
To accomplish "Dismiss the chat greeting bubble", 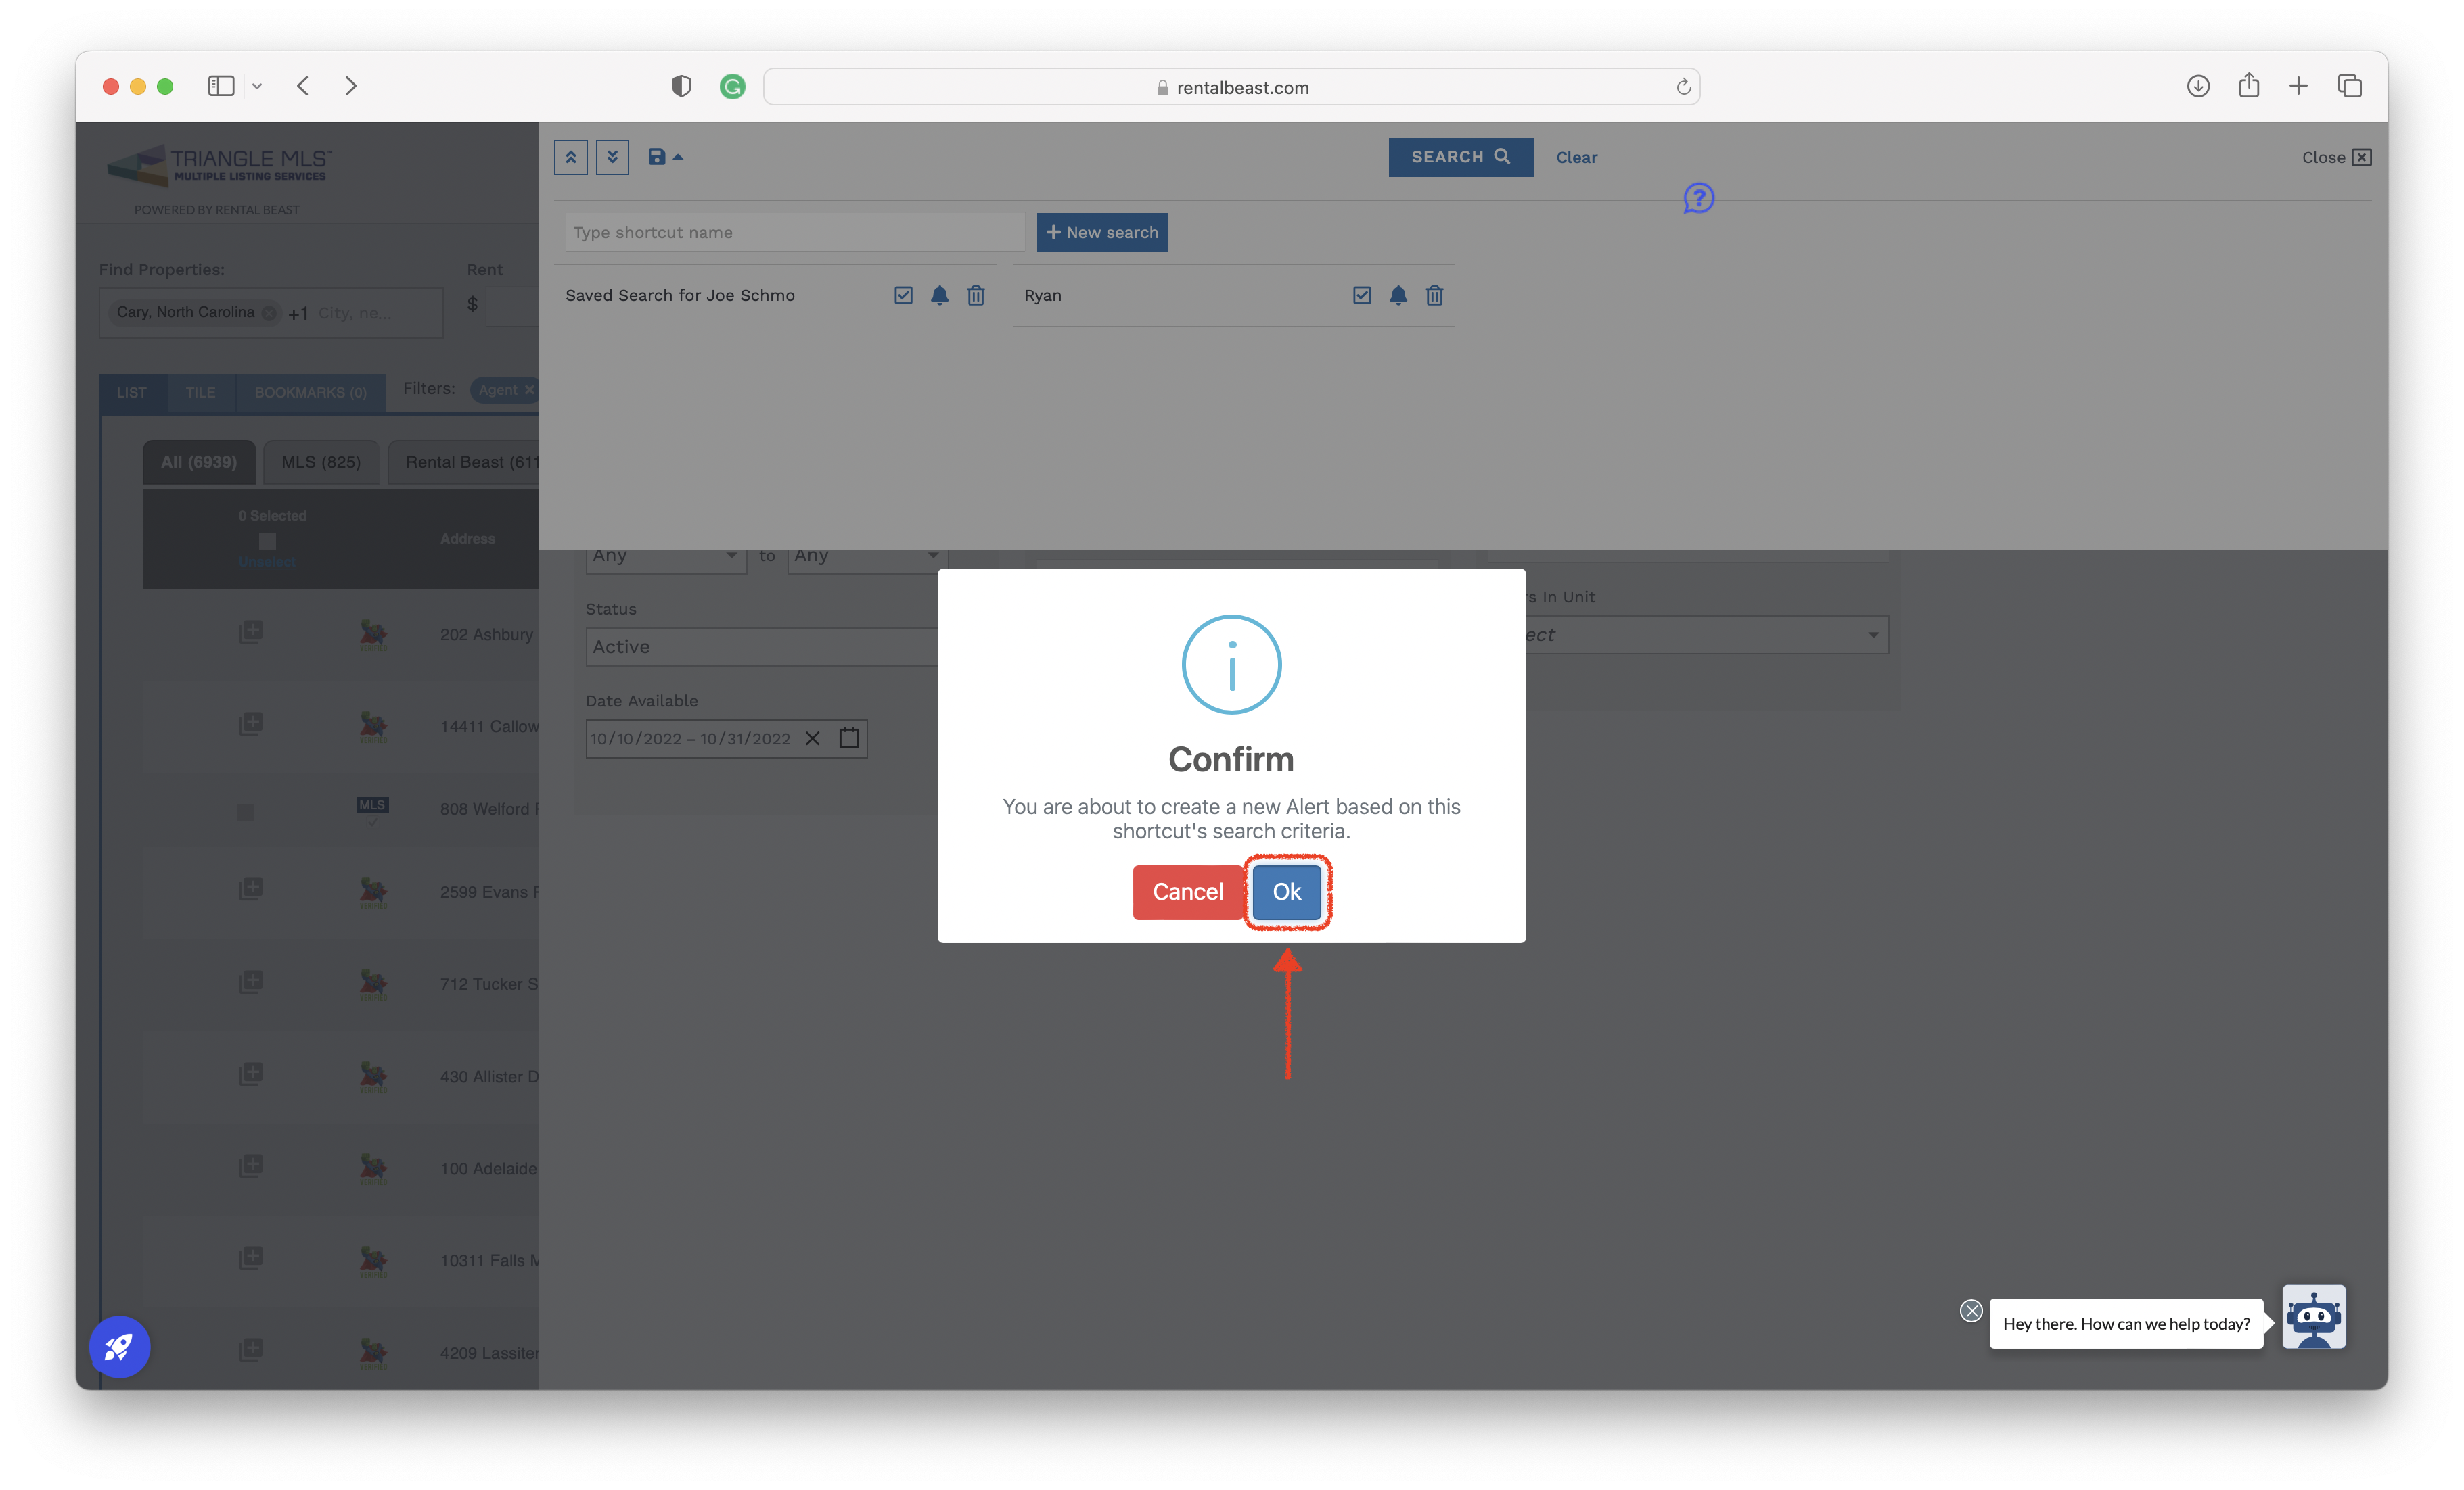I will 1970,1310.
